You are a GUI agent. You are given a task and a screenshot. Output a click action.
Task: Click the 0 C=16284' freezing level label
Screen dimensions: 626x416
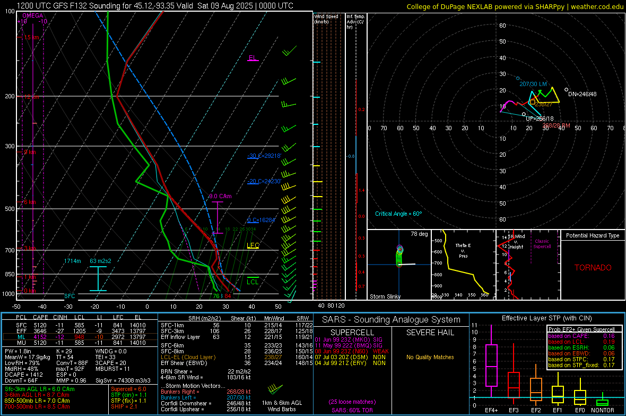tap(261, 220)
